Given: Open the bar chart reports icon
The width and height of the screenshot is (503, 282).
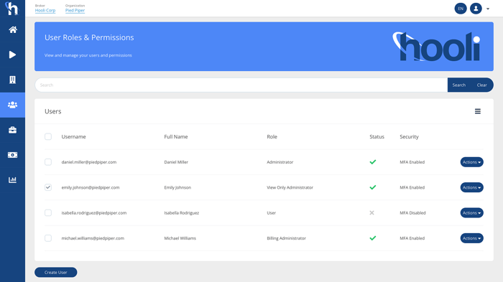Looking at the screenshot, I should [x=12, y=180].
